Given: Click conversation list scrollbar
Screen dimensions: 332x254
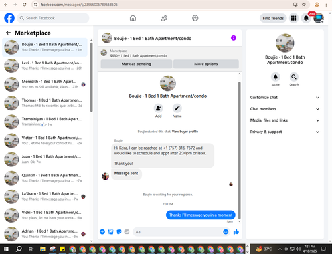Looking at the screenshot, I should (x=92, y=77).
